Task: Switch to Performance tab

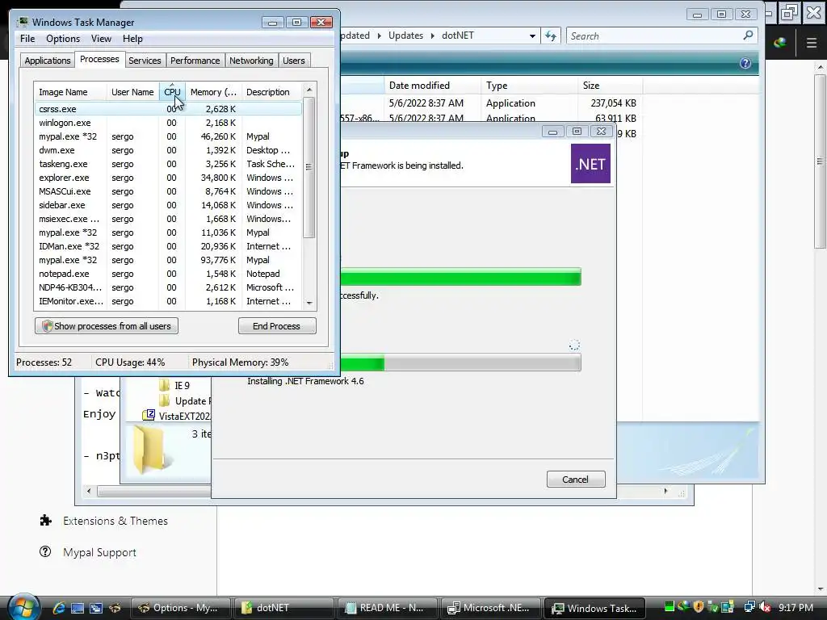Action: point(195,61)
